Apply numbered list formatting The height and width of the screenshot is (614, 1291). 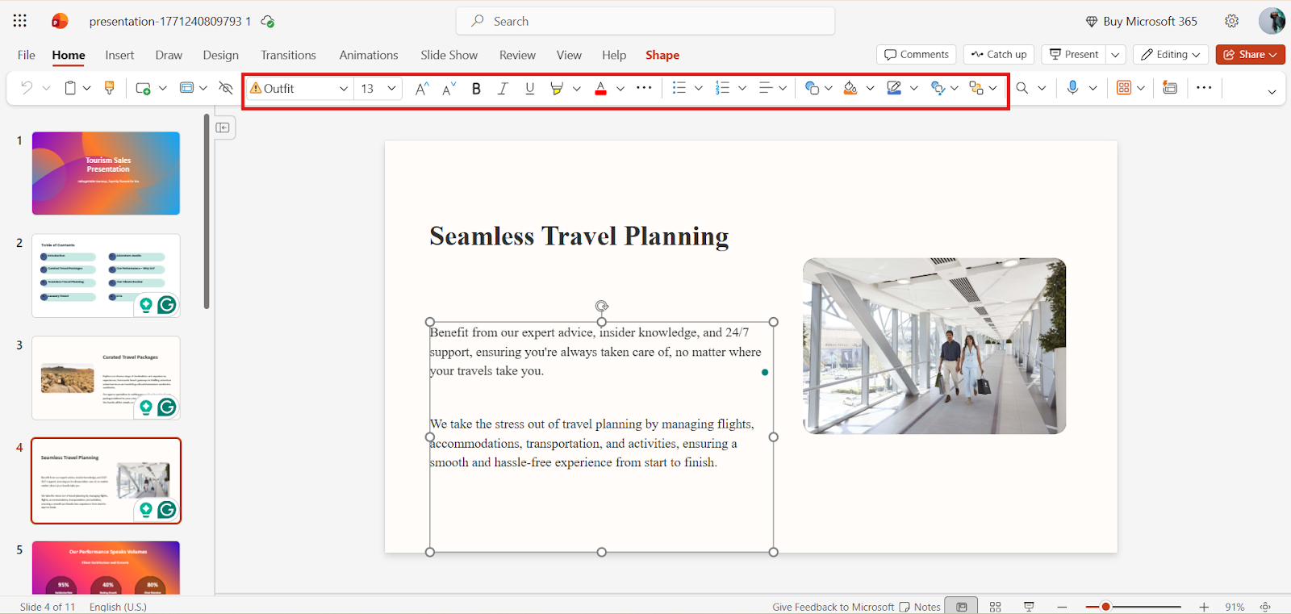click(x=722, y=88)
